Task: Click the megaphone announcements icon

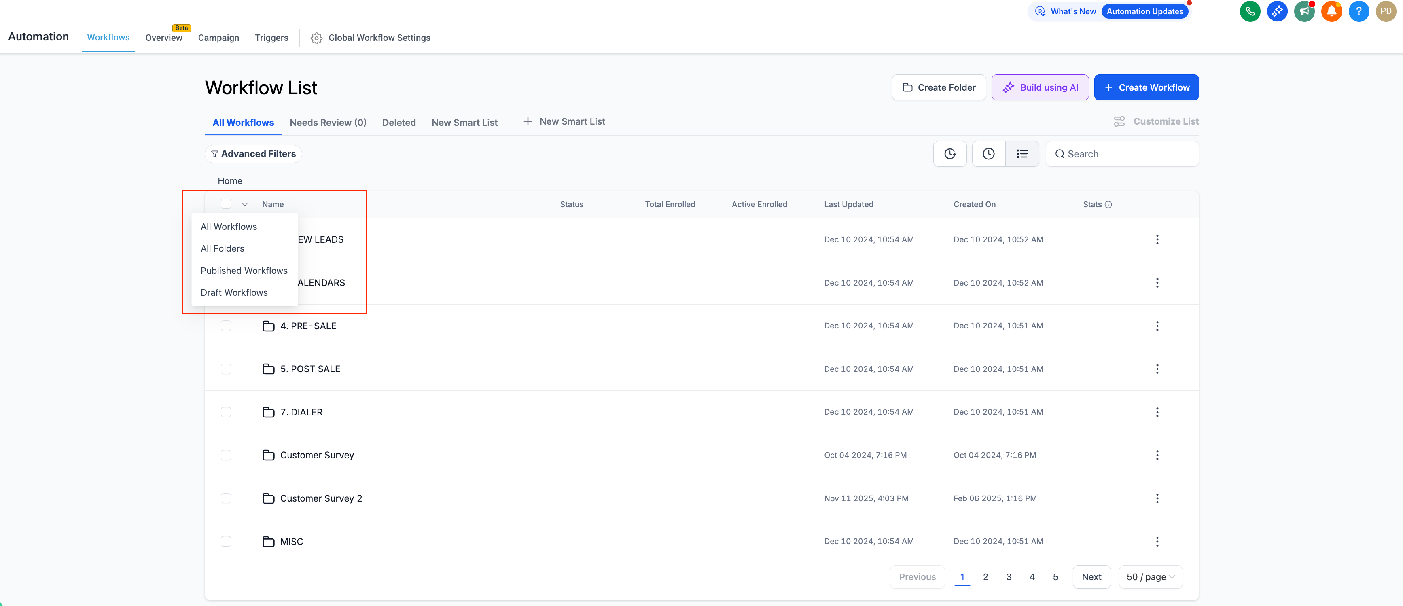Action: point(1304,11)
